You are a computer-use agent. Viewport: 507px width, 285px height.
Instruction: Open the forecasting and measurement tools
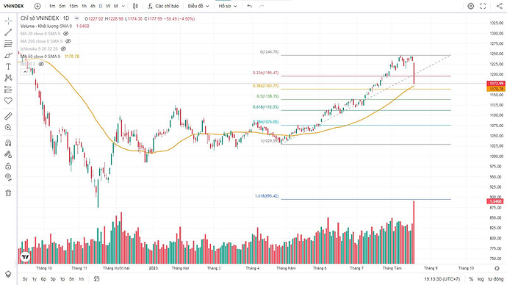(x=8, y=90)
